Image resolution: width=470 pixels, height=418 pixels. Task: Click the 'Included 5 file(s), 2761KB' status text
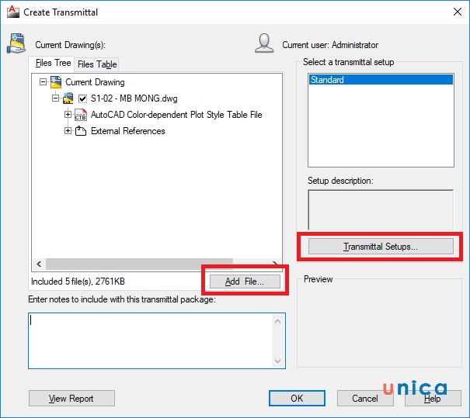78,282
